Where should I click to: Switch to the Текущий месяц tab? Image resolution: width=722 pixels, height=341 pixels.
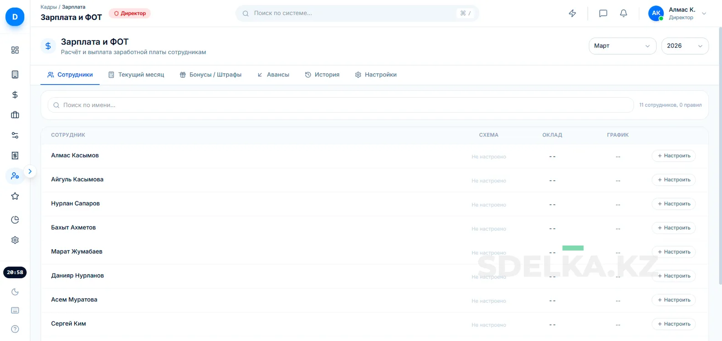tap(136, 75)
